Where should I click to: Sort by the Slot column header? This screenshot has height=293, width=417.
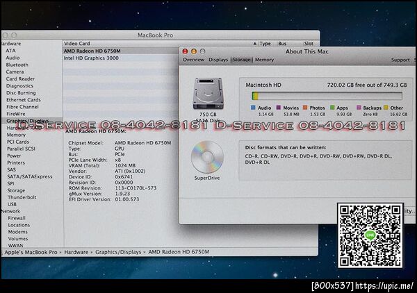[x=309, y=43]
